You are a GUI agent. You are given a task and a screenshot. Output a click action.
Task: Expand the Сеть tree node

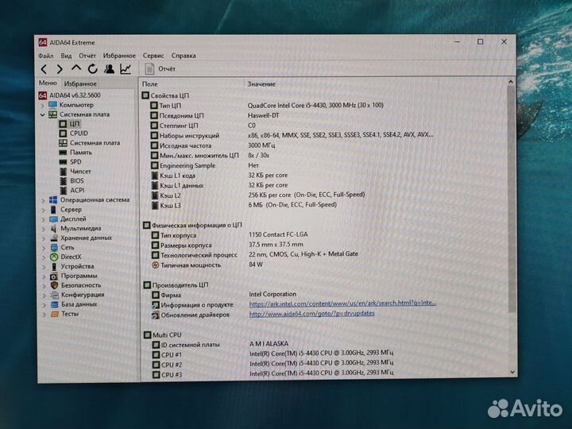pos(44,248)
